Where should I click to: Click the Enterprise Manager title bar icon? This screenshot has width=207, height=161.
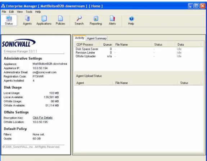pos(3,6)
